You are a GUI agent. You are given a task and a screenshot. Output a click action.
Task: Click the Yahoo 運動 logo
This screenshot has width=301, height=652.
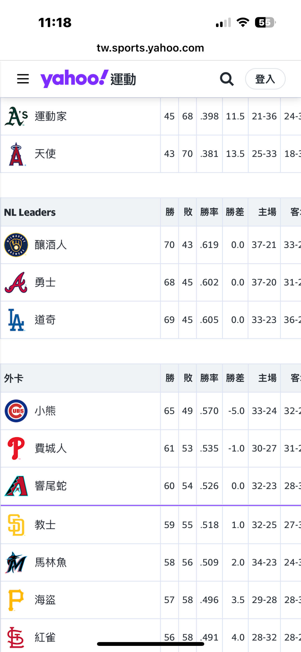pyautogui.click(x=88, y=79)
